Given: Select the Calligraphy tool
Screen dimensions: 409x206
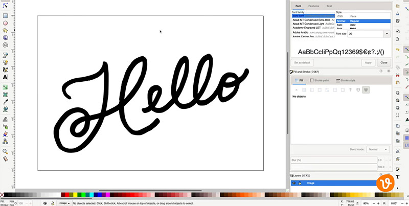Looking at the screenshot, I should [5, 70].
